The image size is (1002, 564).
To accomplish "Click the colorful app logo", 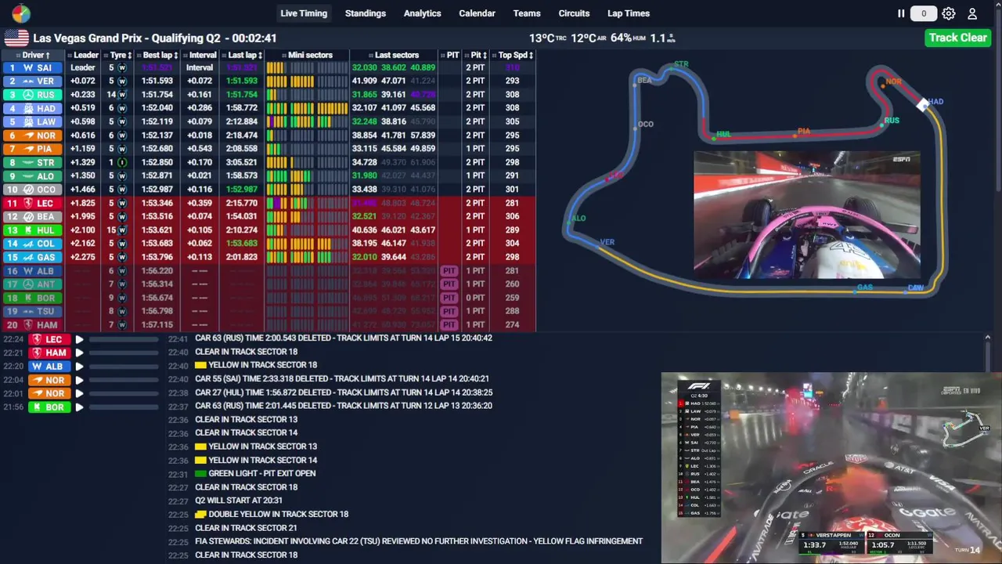I will [x=21, y=13].
